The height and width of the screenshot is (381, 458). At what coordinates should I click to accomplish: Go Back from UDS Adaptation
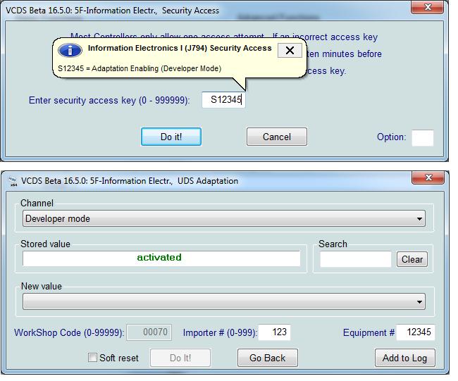click(x=267, y=358)
